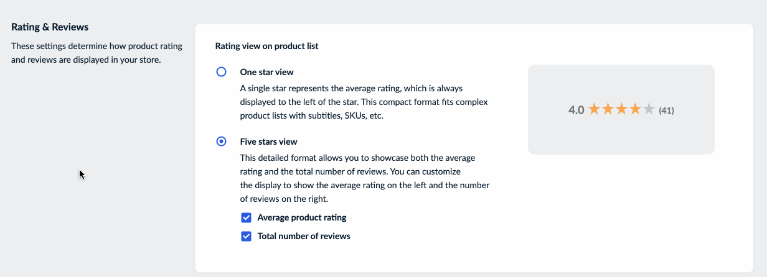
Task: Click the 4.0 average rating in preview
Action: tap(576, 111)
